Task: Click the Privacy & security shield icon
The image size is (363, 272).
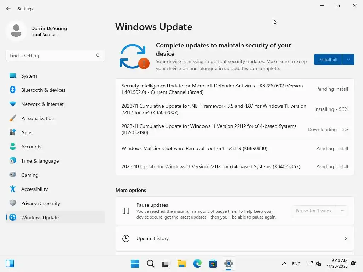Action: point(13,203)
